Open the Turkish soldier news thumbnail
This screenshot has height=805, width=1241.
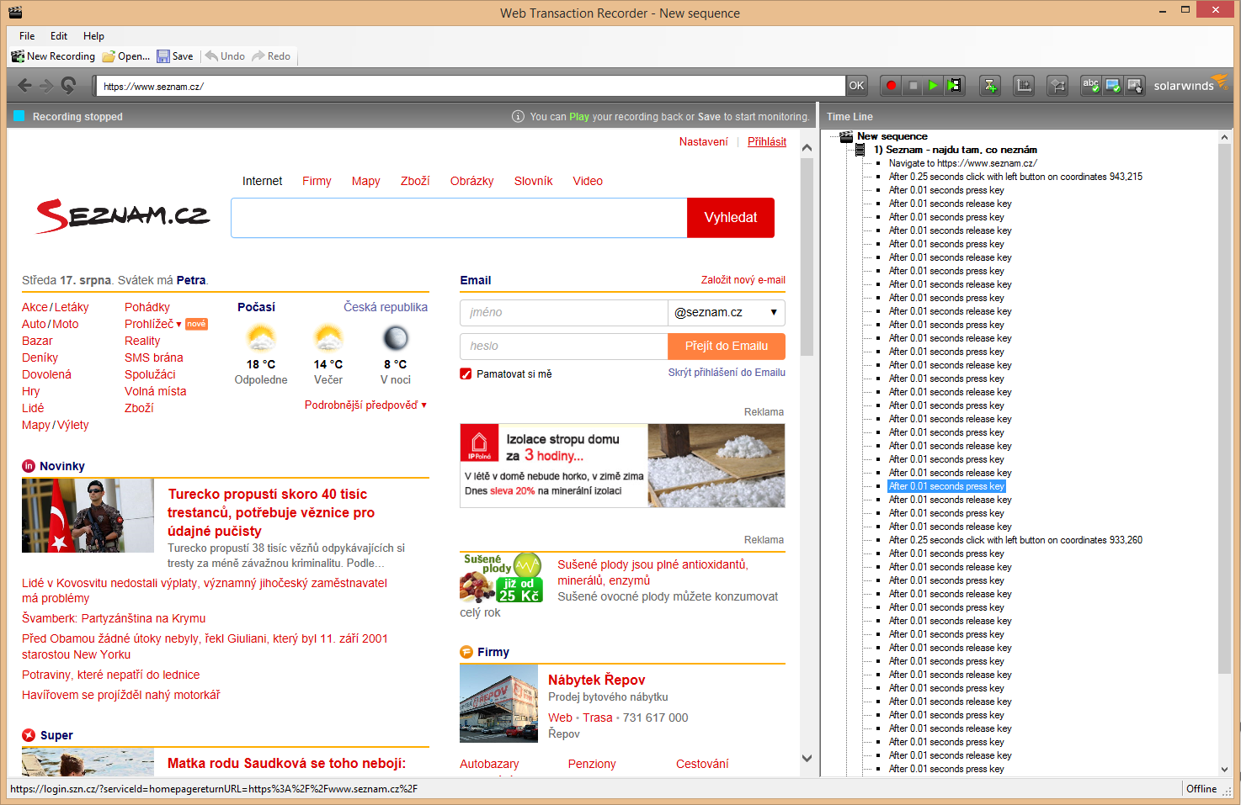pyautogui.click(x=88, y=516)
